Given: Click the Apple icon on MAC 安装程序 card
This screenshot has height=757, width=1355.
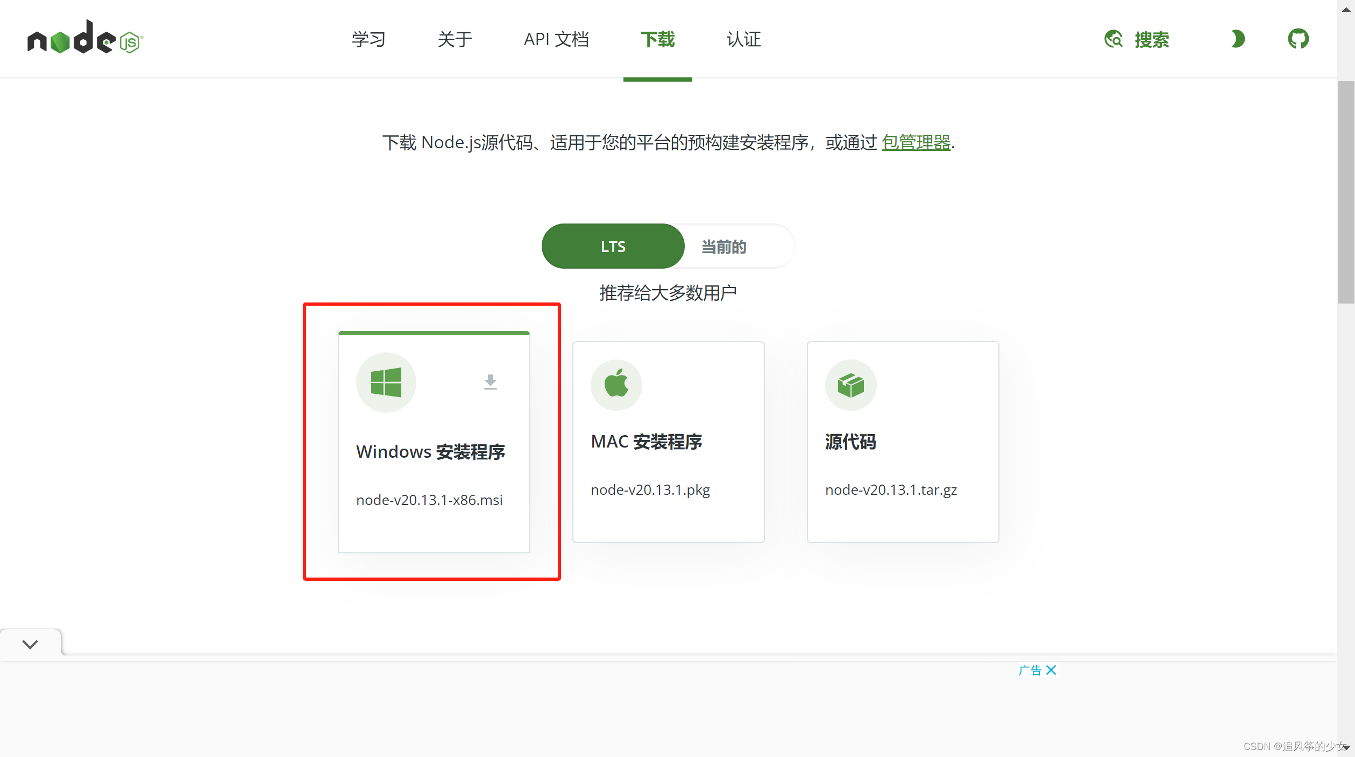Looking at the screenshot, I should [616, 384].
